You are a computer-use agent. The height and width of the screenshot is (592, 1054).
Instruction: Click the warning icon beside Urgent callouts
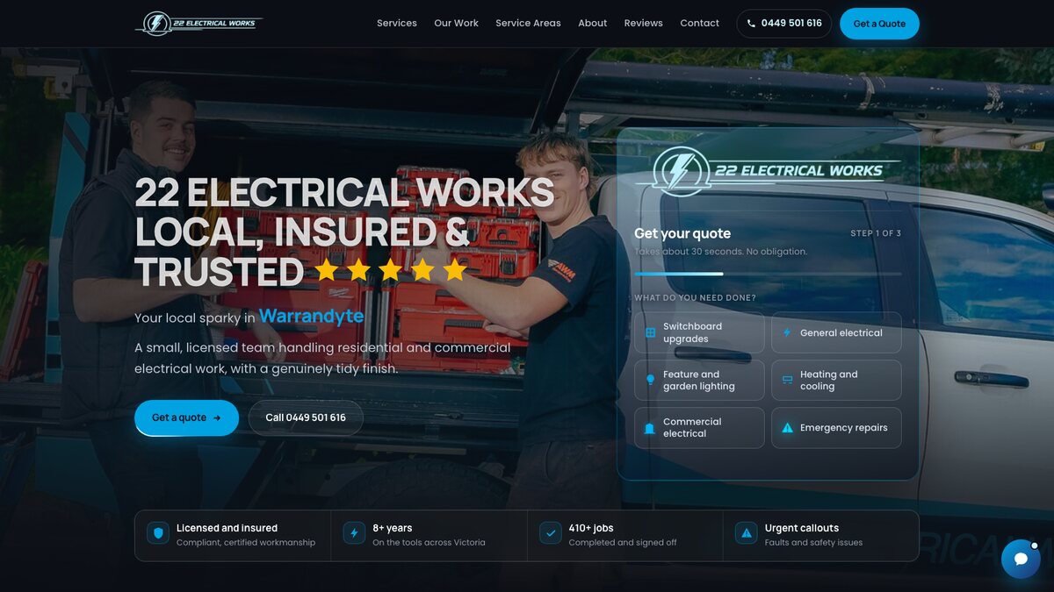pyautogui.click(x=747, y=532)
